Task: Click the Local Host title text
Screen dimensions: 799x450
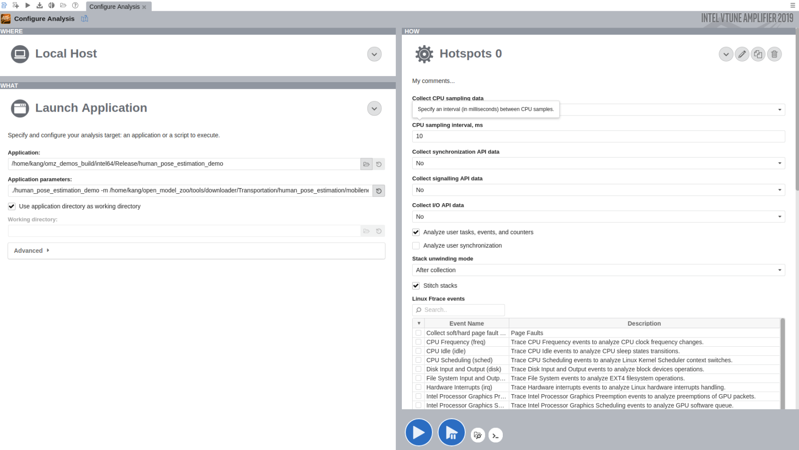Action: [66, 53]
